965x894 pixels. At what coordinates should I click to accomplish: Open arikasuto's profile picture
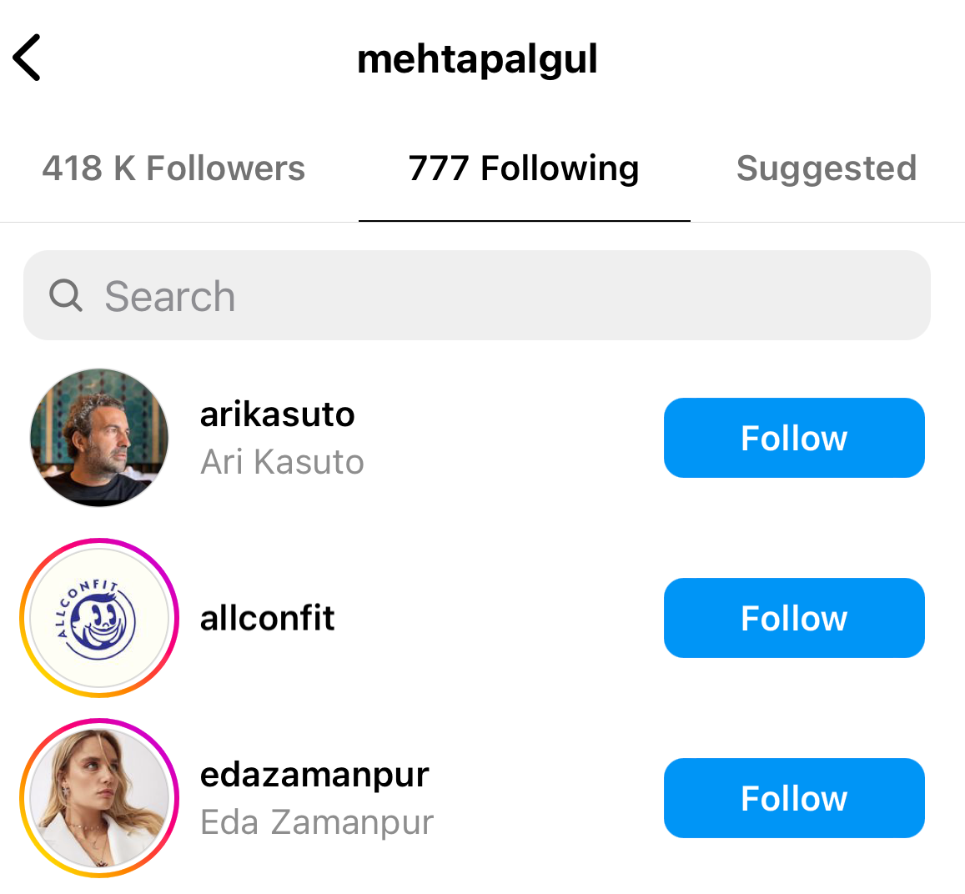pyautogui.click(x=99, y=438)
